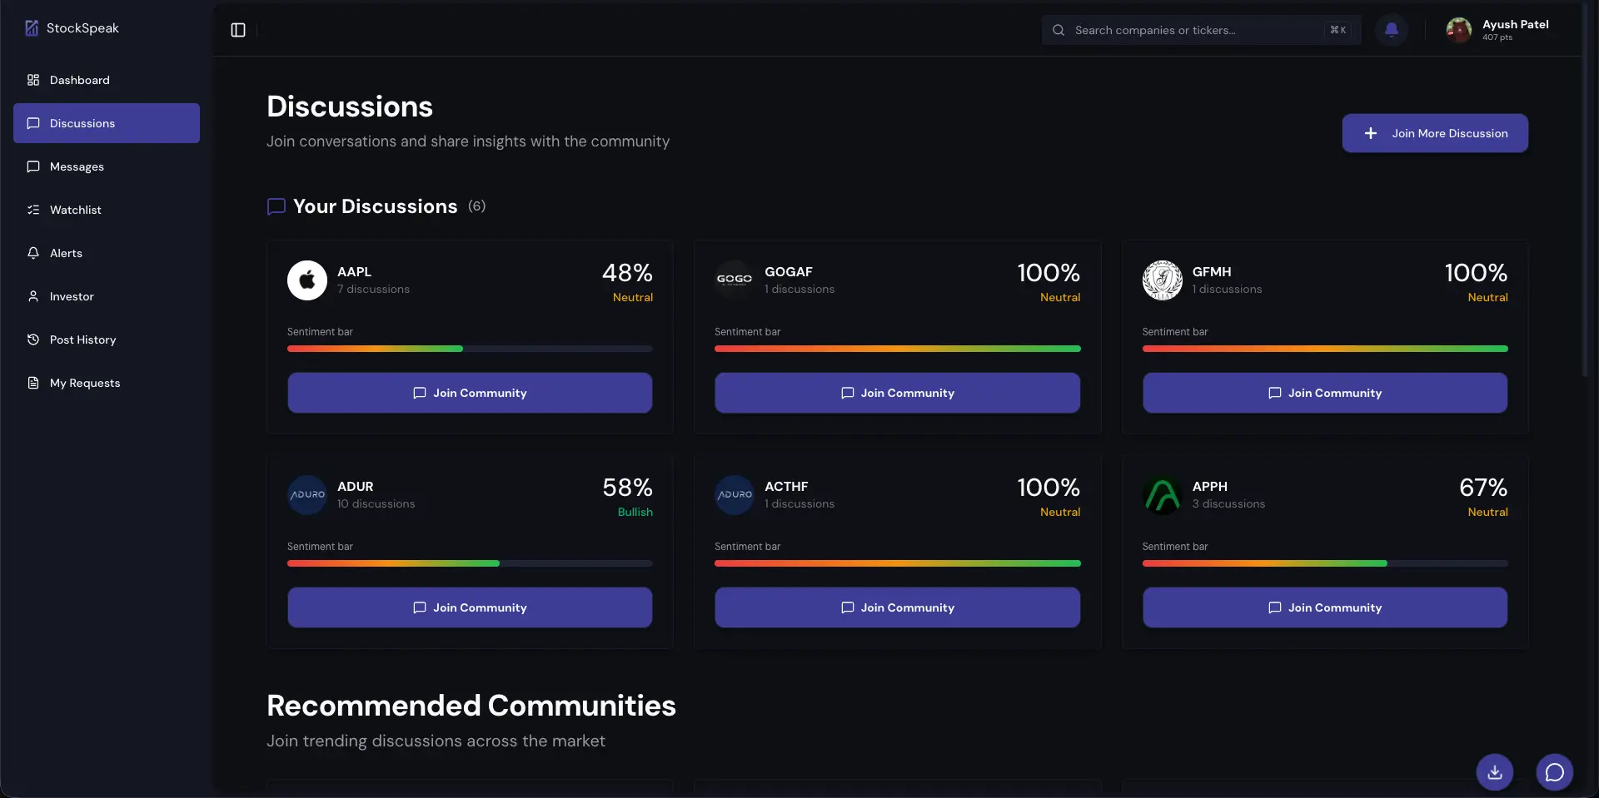Click the StockSpeak logo icon
This screenshot has width=1599, height=798.
[x=32, y=28]
